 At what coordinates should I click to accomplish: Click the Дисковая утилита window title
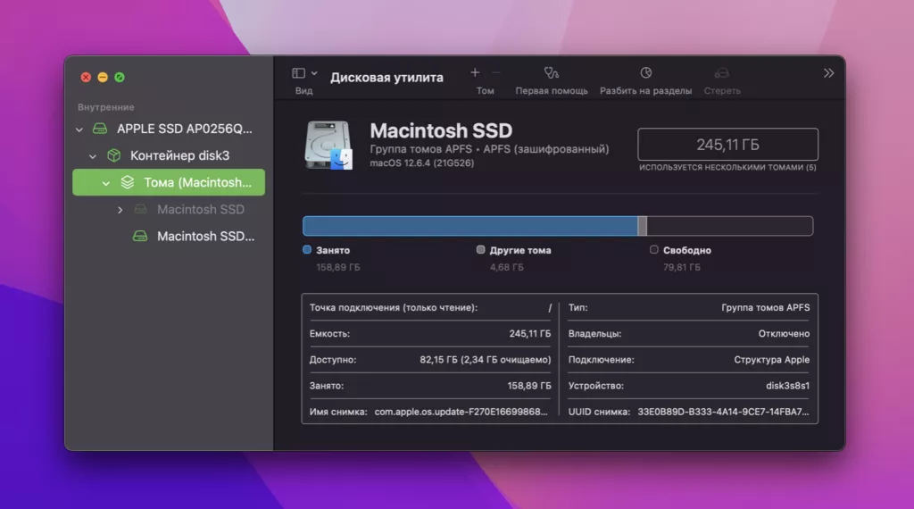tap(386, 78)
